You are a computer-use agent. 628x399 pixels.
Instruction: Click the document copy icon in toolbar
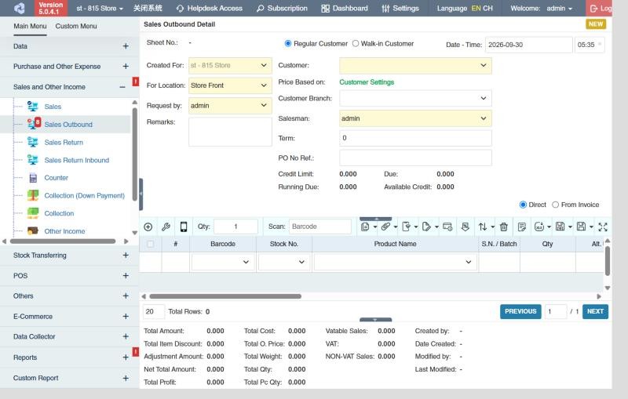pos(365,227)
